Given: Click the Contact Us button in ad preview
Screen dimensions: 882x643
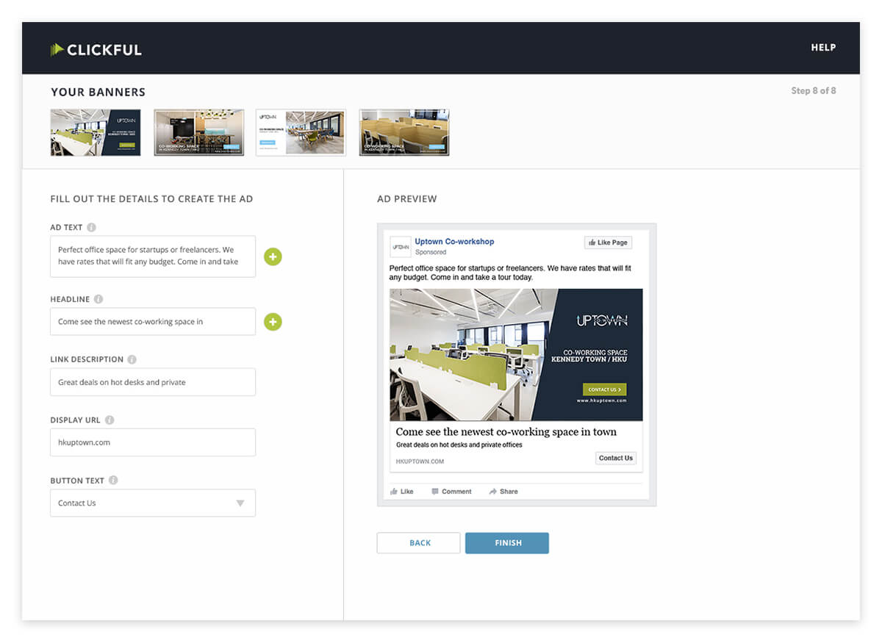Looking at the screenshot, I should coord(616,459).
